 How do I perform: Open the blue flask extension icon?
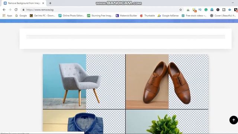click(212, 10)
